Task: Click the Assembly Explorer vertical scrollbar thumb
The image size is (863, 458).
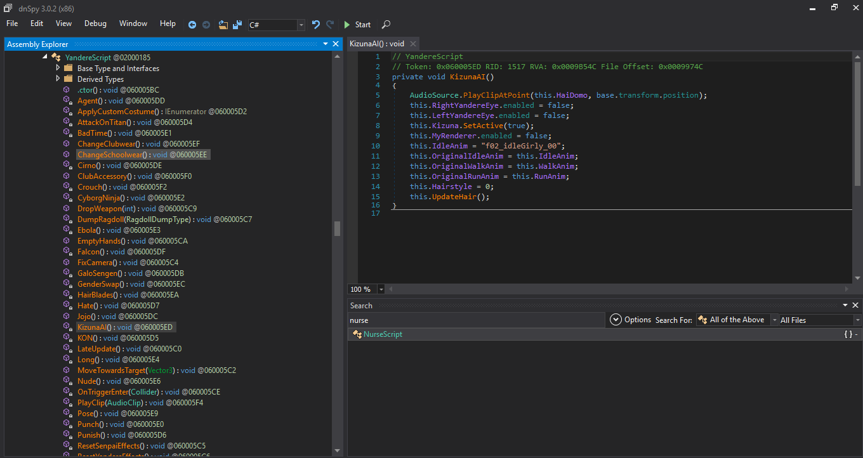Action: [x=338, y=228]
